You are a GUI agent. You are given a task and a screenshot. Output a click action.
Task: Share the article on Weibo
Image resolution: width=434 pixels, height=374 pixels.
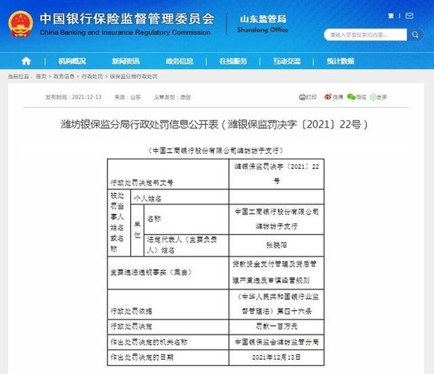coord(334,97)
